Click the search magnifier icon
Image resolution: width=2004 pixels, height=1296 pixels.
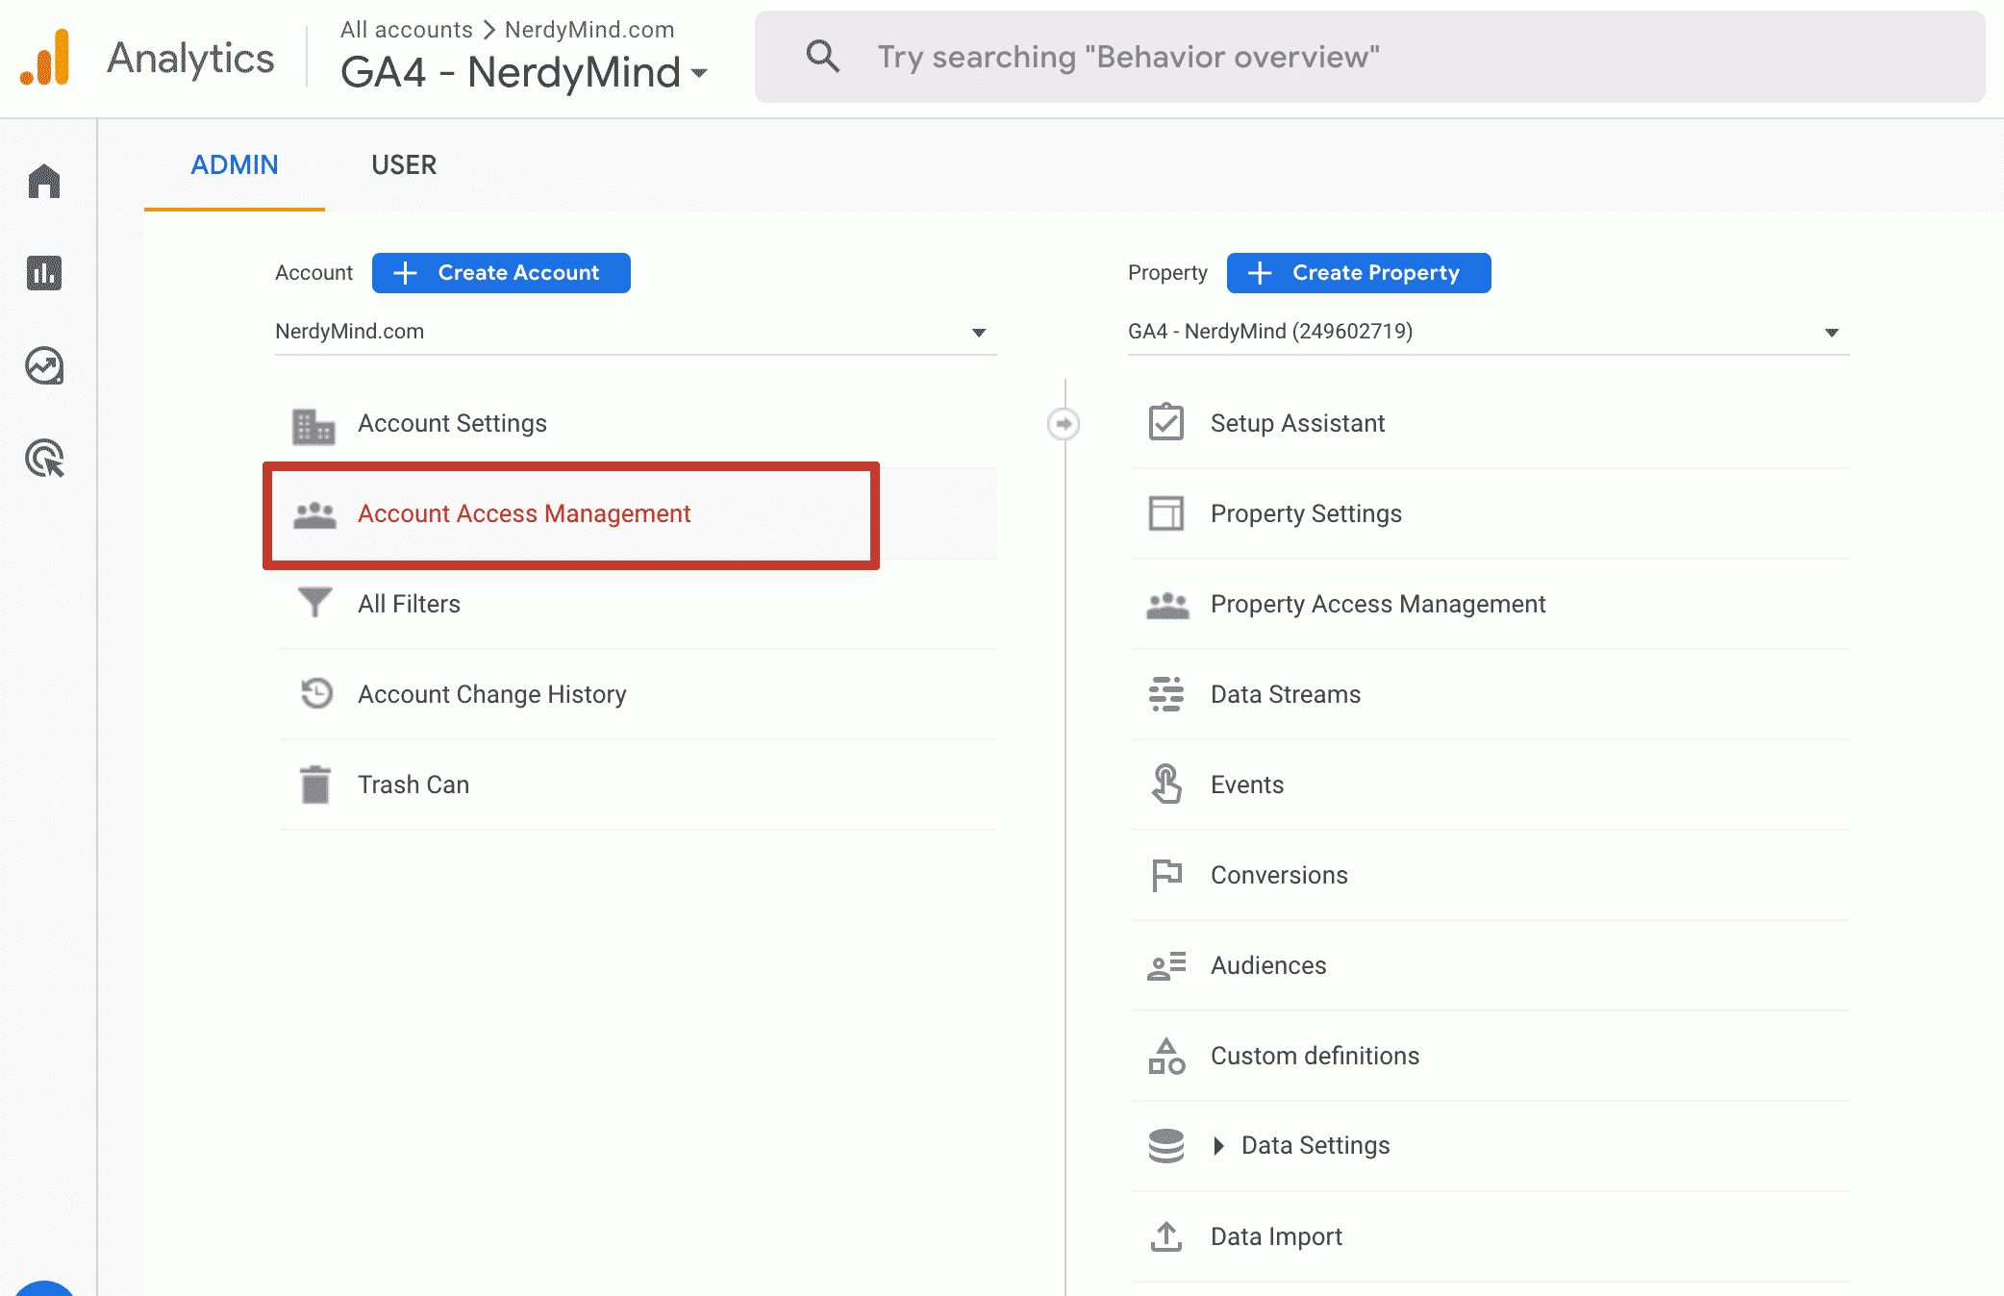pyautogui.click(x=822, y=56)
